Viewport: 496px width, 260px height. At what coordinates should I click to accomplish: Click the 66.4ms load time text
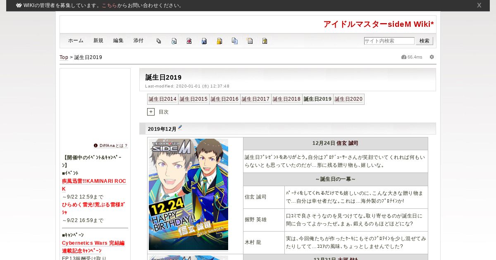click(x=415, y=57)
